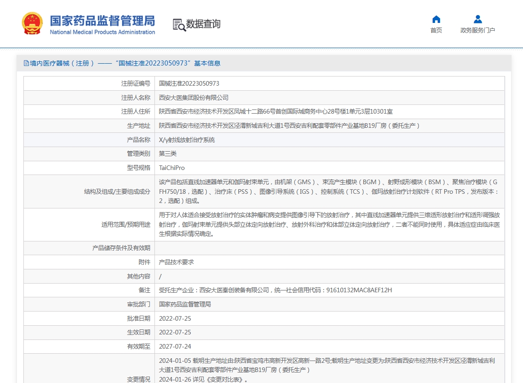Click the national emblem logo

coord(32,23)
